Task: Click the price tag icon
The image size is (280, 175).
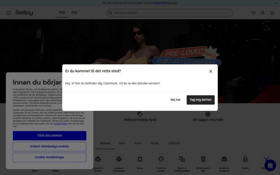Action: [x=140, y=114]
